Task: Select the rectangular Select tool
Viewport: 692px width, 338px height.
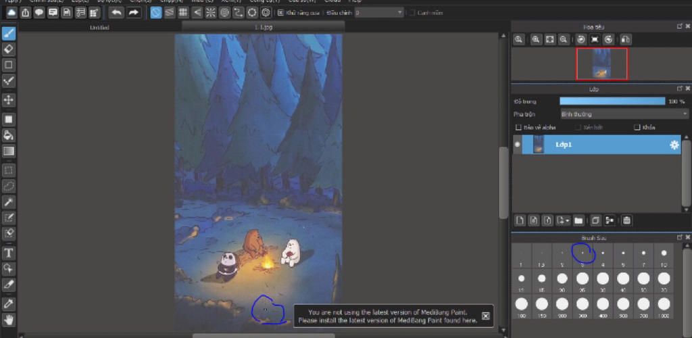Action: pos(9,170)
